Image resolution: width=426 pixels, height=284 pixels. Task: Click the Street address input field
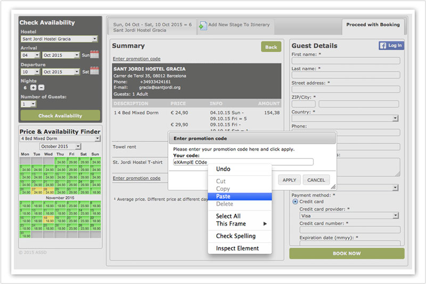click(346, 89)
